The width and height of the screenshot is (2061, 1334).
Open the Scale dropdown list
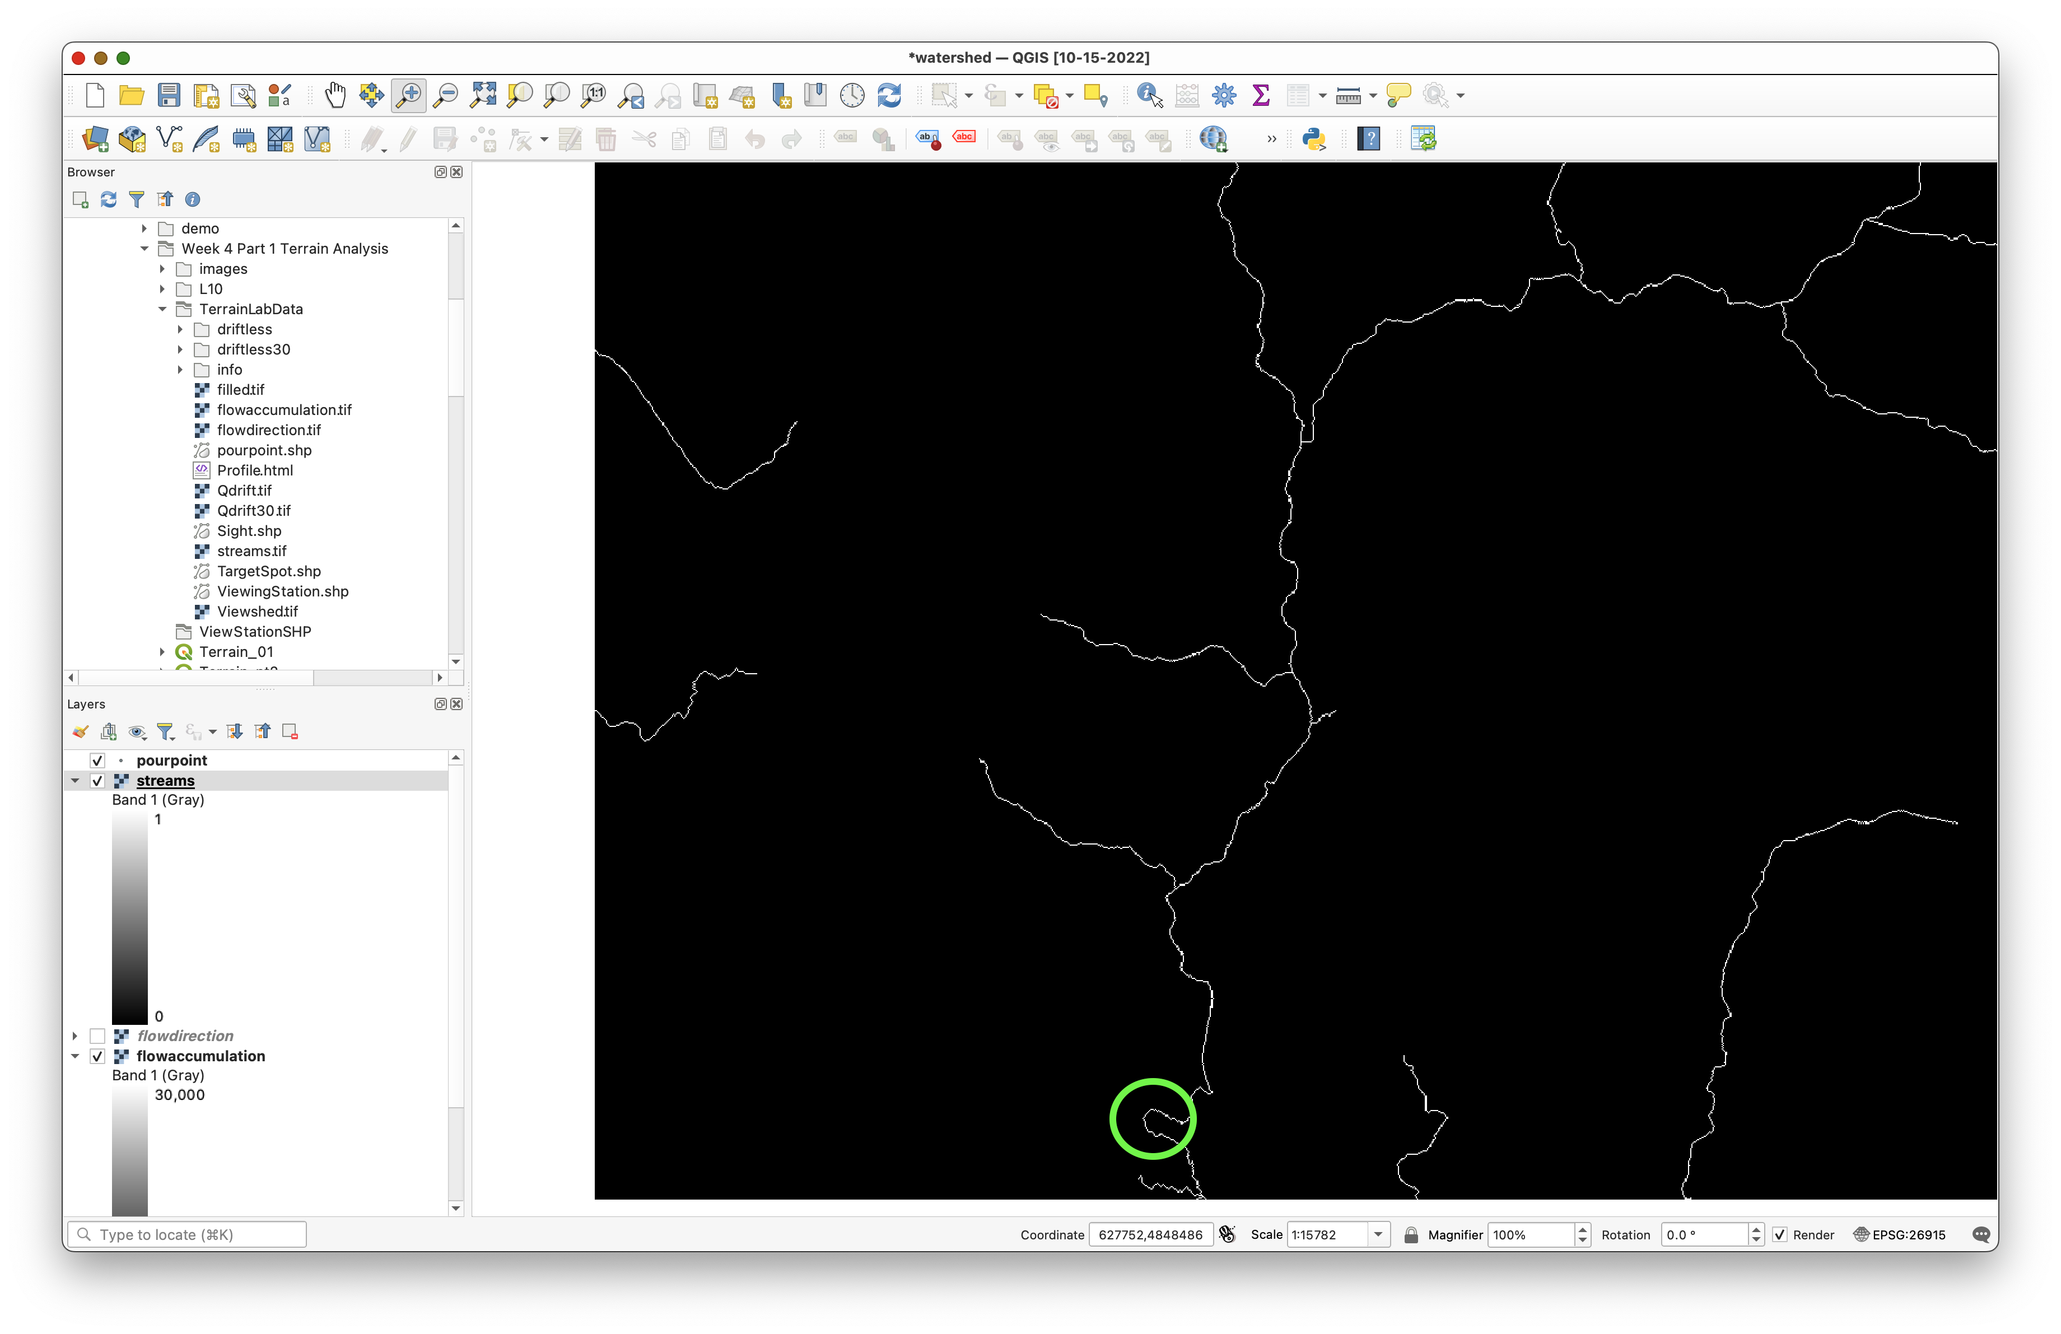click(x=1378, y=1234)
